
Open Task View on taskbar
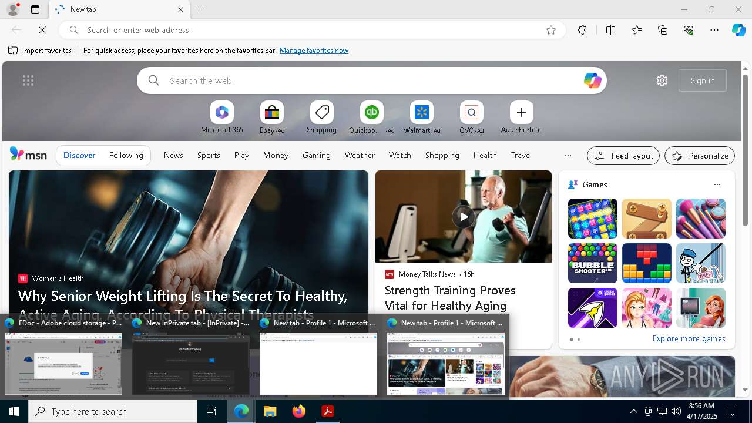coord(211,411)
